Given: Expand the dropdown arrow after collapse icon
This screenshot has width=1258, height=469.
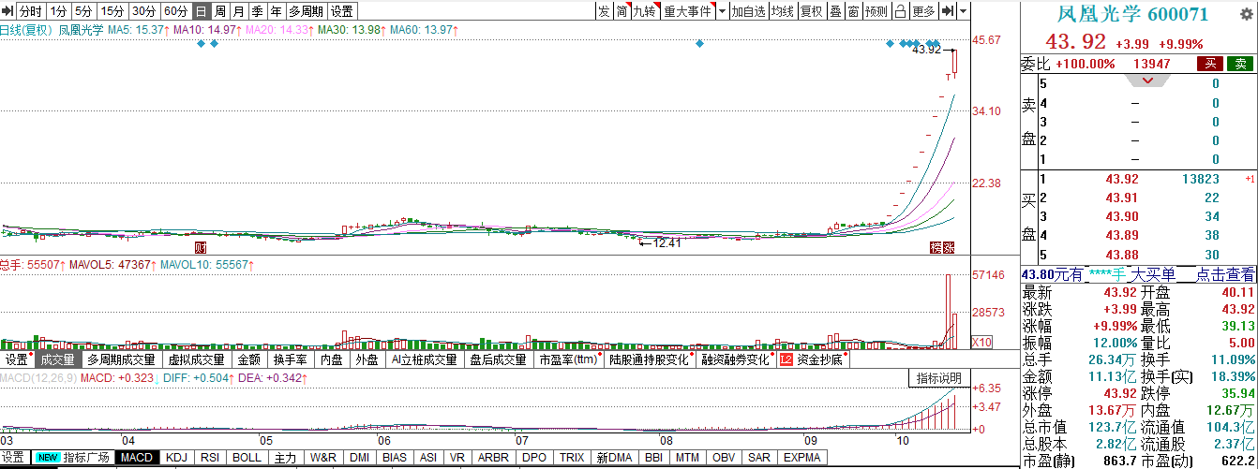Looking at the screenshot, I should 963,11.
